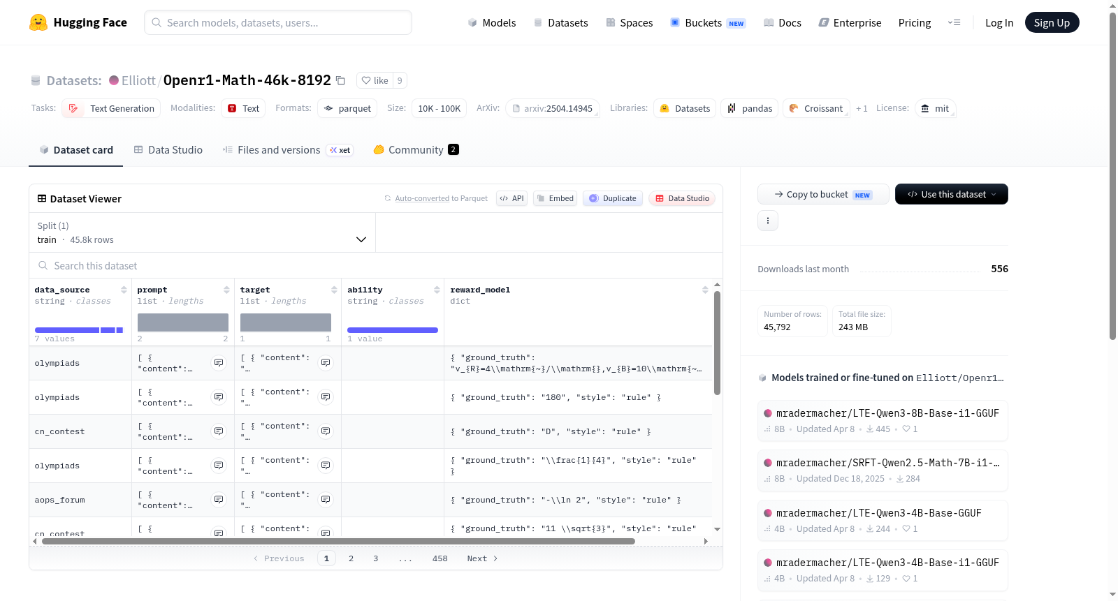Open chat view icon in aops_forum row target
Screen dimensions: 1118x601
click(x=326, y=500)
